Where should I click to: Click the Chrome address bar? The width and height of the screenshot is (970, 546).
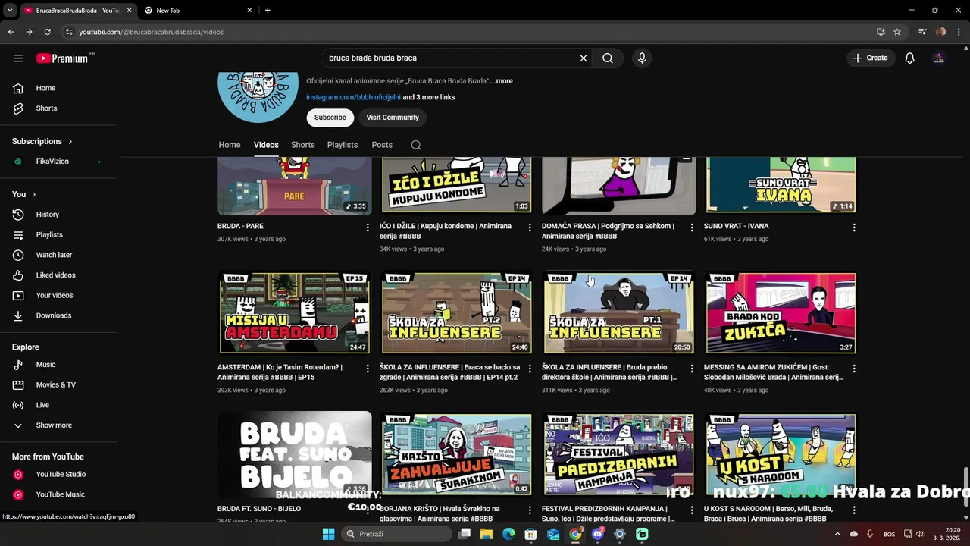470,32
